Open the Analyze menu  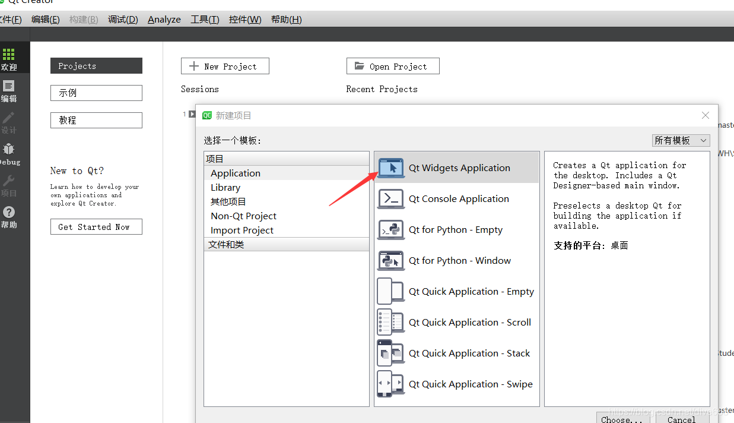point(164,20)
